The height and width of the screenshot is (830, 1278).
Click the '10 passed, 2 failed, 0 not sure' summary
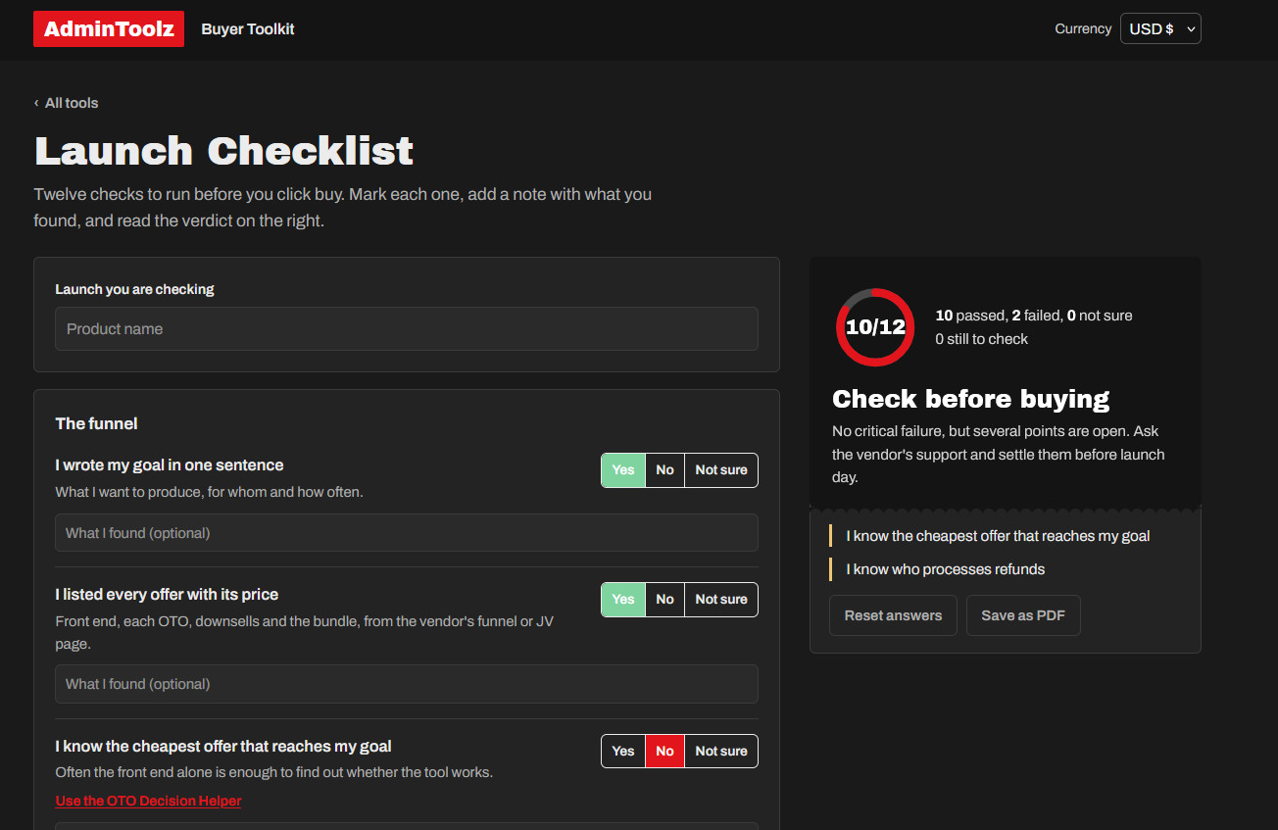click(x=1034, y=316)
